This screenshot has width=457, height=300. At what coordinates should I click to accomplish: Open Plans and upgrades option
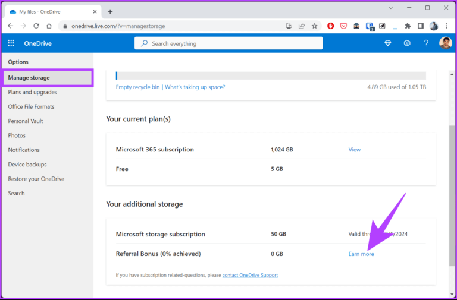point(32,92)
